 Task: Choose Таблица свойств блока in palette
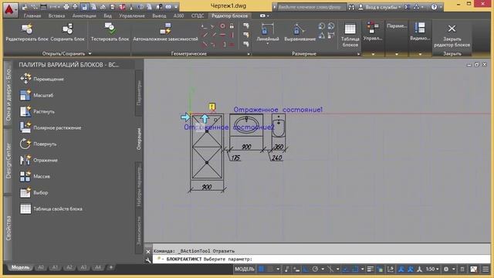pos(51,208)
